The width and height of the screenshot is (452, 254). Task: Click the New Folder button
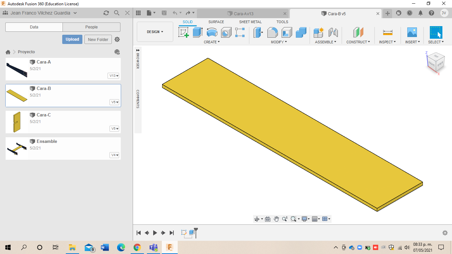coord(98,39)
